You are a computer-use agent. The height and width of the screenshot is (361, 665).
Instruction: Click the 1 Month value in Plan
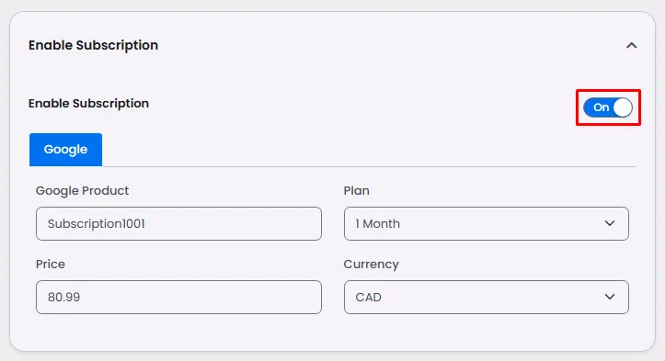pyautogui.click(x=377, y=224)
